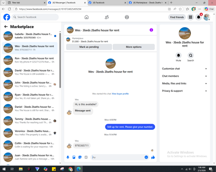Open David's conversation in the list

(x=30, y=72)
